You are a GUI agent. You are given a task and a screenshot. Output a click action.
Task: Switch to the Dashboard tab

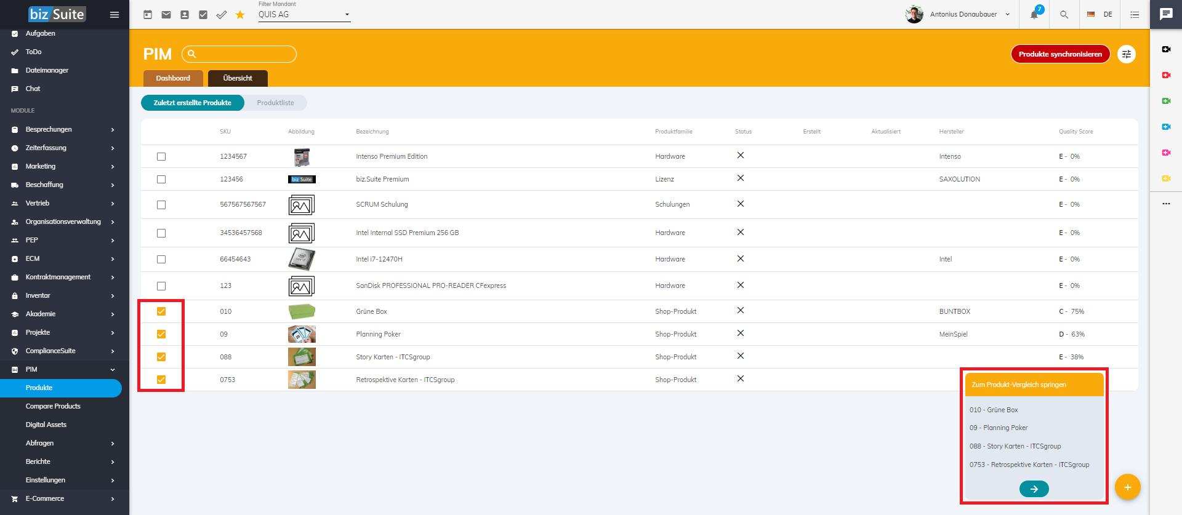(x=173, y=78)
